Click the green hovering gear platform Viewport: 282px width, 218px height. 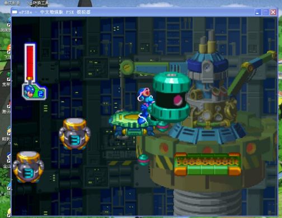click(132, 124)
